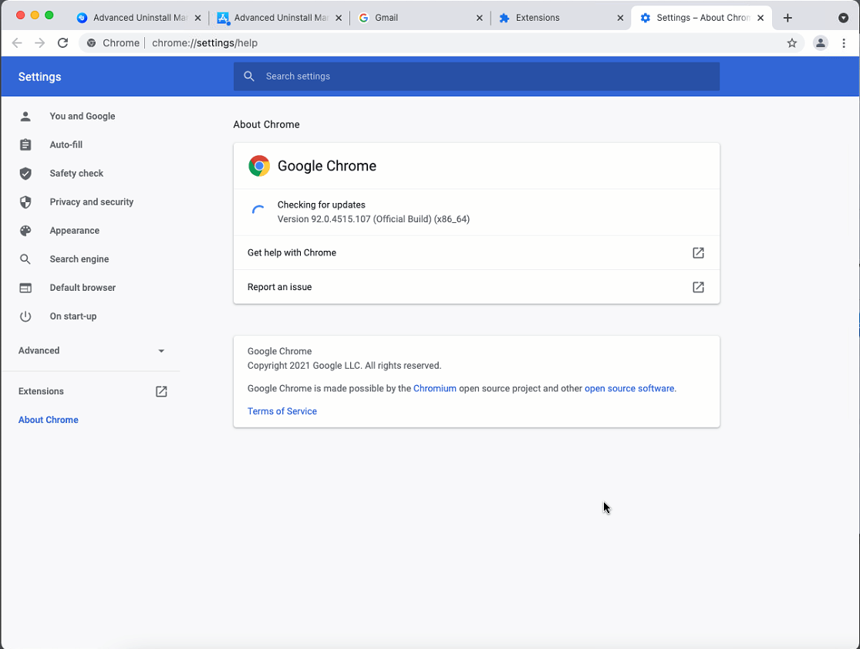Click the bookmark star in the address bar
This screenshot has height=649, width=860.
point(791,43)
